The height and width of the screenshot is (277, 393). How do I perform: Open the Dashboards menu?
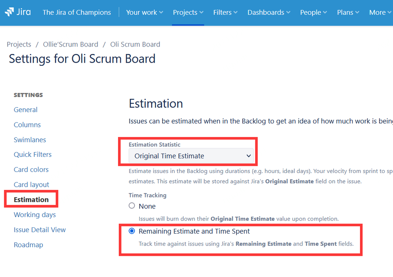point(269,12)
